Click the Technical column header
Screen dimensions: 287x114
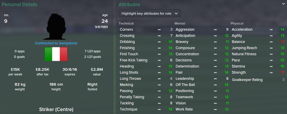tap(126, 23)
